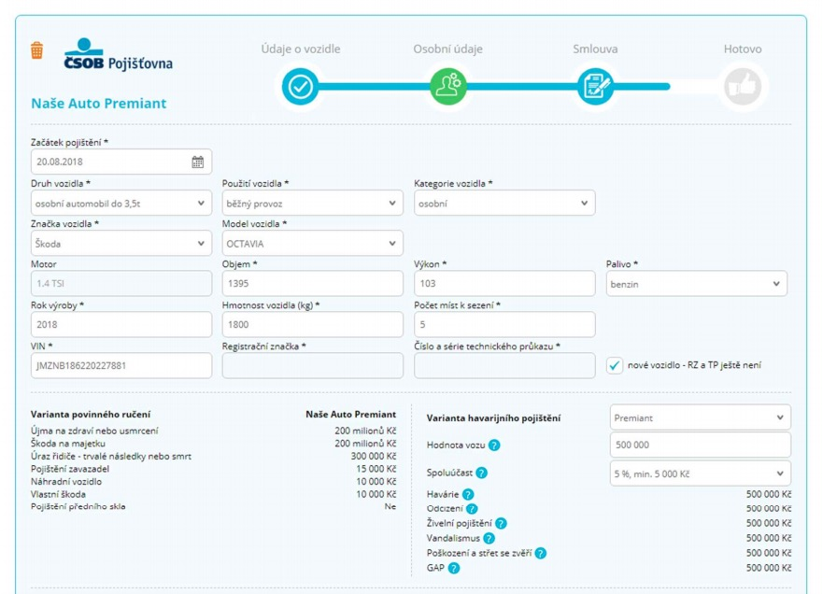Screen dimensions: 822x594
Task: Show help for GAP
Action: coord(454,568)
